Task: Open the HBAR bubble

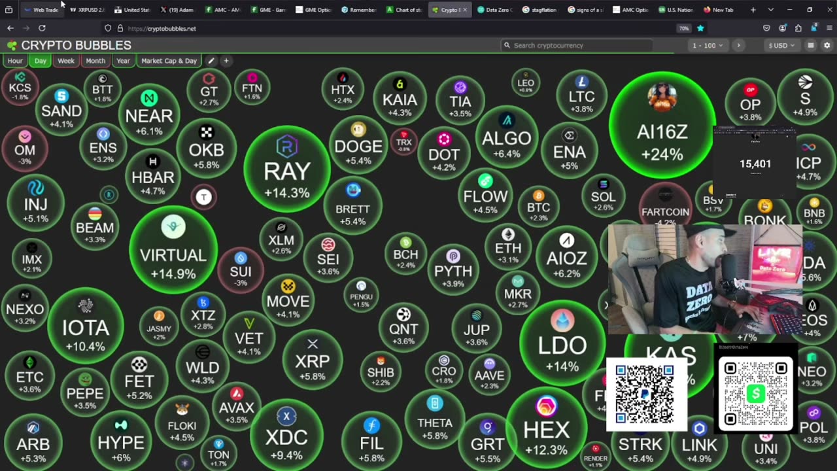Action: [x=153, y=176]
